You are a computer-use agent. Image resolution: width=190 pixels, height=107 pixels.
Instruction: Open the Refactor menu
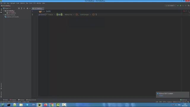click(23, 3)
